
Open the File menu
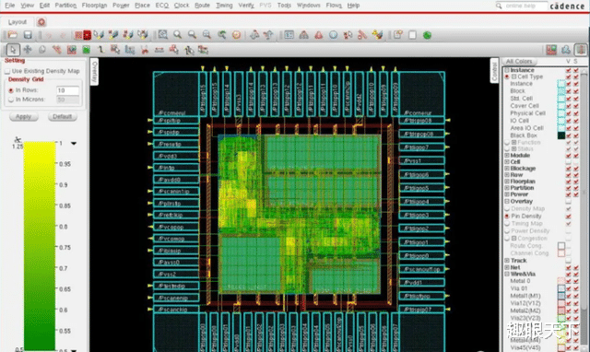[10, 6]
